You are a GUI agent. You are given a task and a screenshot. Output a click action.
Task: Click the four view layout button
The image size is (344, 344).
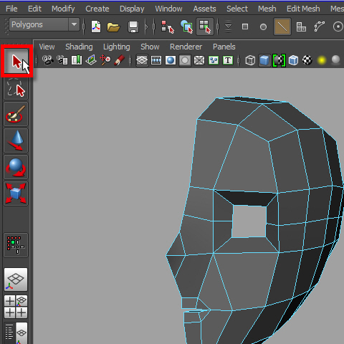coord(16,307)
